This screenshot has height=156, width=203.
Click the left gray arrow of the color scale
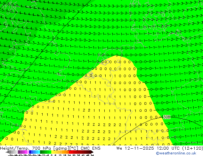coord(7,152)
